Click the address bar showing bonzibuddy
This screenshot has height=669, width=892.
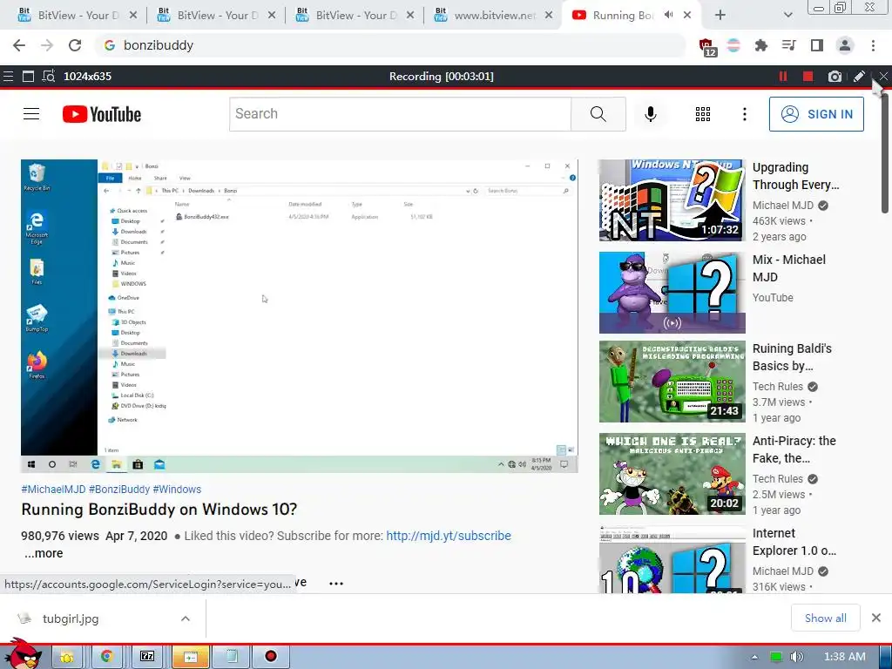click(389, 45)
